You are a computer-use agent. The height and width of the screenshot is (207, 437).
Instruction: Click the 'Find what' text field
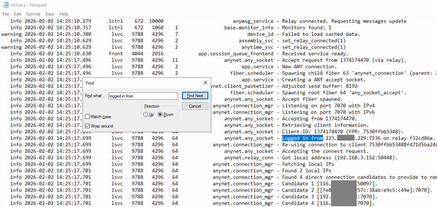pos(143,96)
